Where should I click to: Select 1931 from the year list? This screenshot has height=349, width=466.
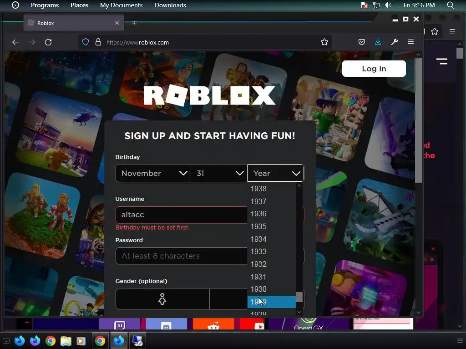click(272, 277)
